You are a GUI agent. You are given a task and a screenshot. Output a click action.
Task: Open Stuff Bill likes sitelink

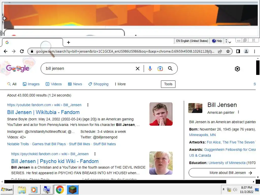[79, 144]
